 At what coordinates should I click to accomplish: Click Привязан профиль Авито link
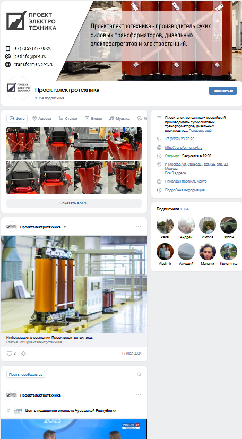(186, 182)
